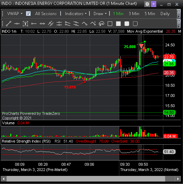The image size is (183, 184).
Task: Click the 0.04 M volume axis tag
Action: pos(170,136)
